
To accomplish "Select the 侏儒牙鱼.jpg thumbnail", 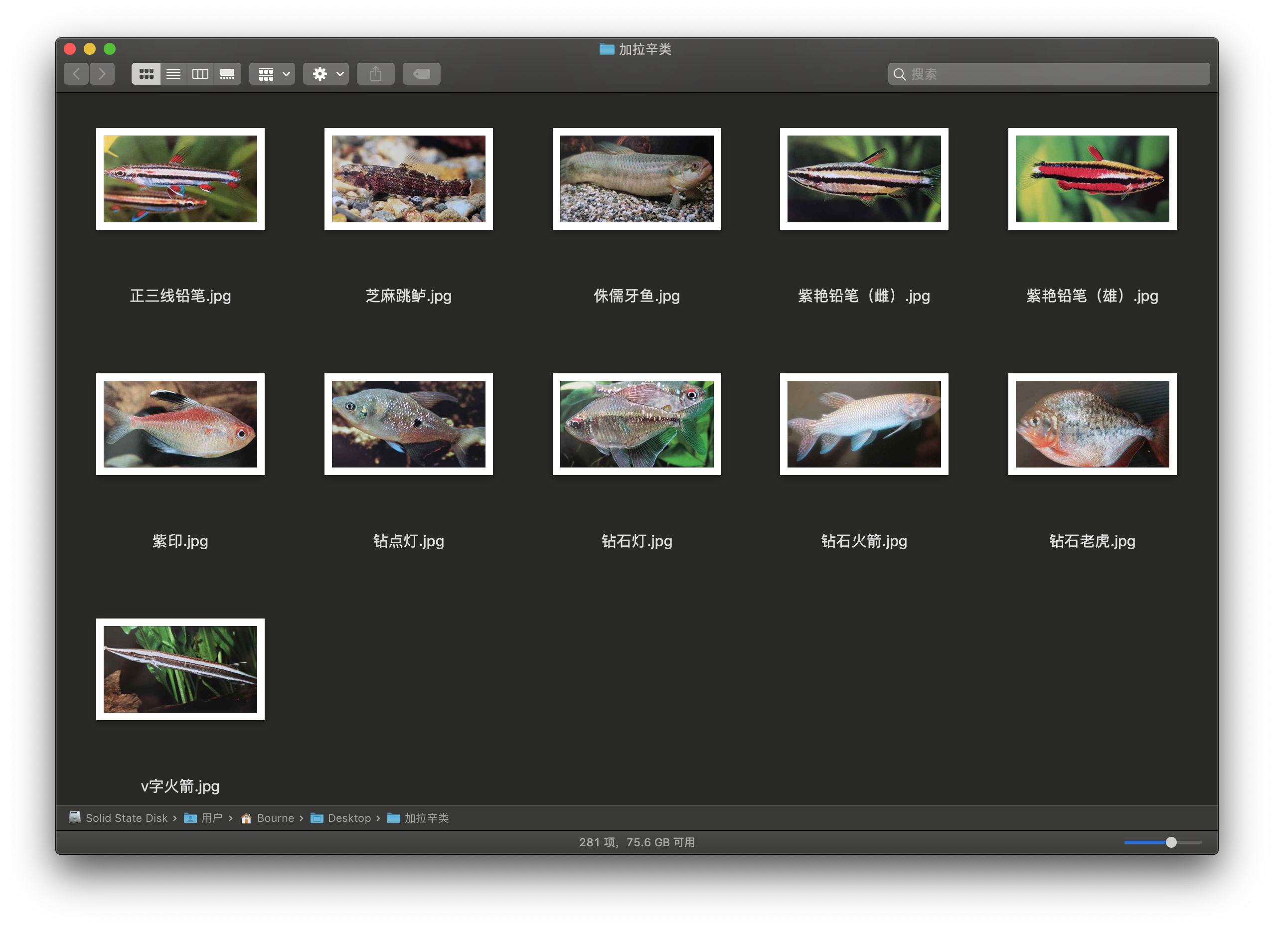I will pos(637,178).
